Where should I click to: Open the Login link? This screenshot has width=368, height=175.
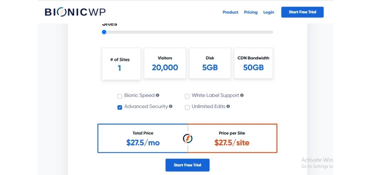coord(268,12)
